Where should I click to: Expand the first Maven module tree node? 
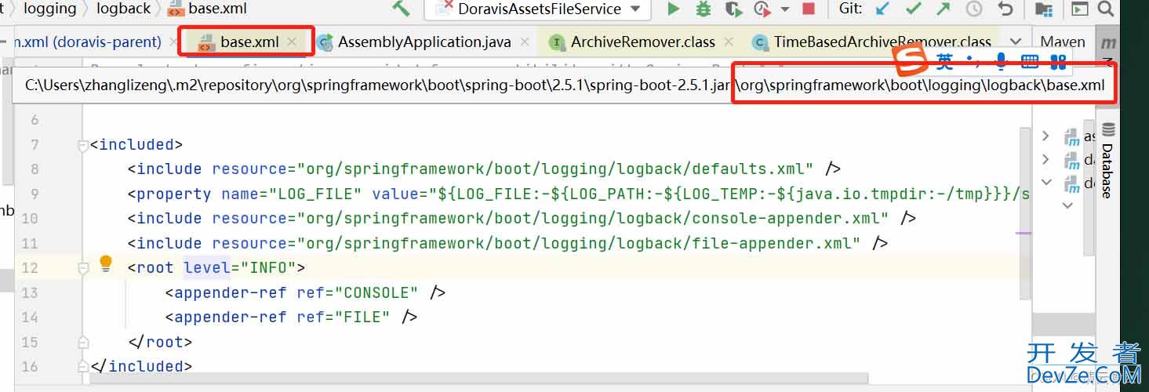point(1045,136)
